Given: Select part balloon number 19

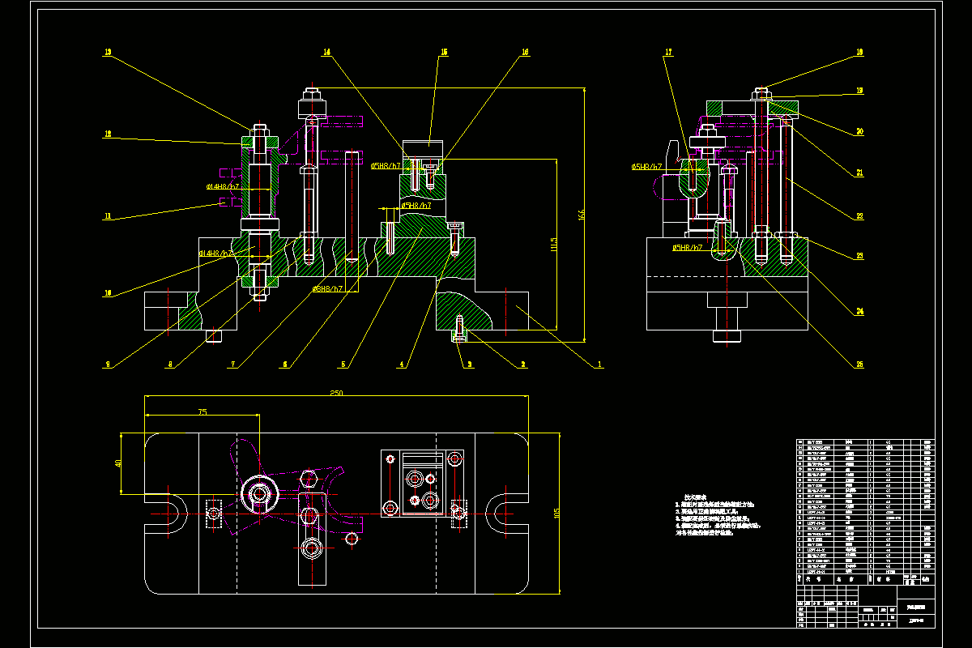Looking at the screenshot, I should point(859,91).
